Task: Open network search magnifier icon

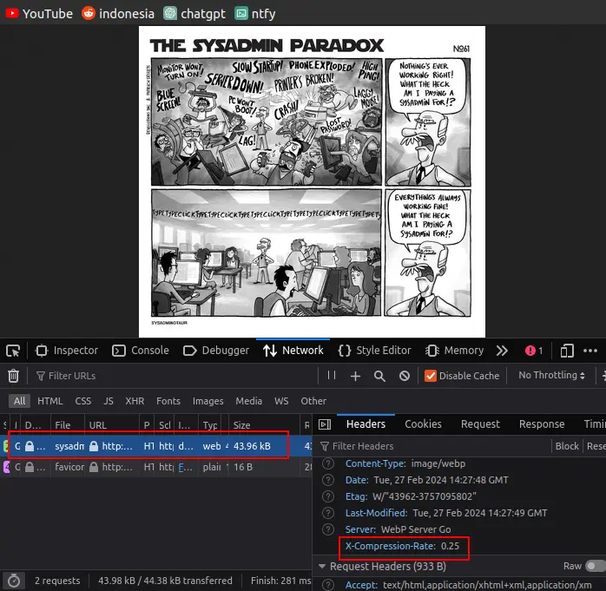Action: tap(379, 376)
